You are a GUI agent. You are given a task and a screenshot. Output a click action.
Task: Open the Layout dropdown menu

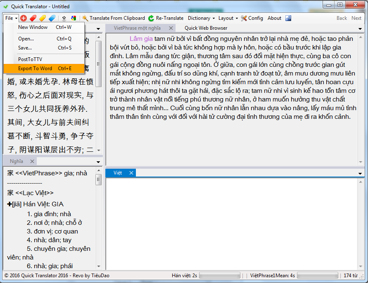coord(228,18)
